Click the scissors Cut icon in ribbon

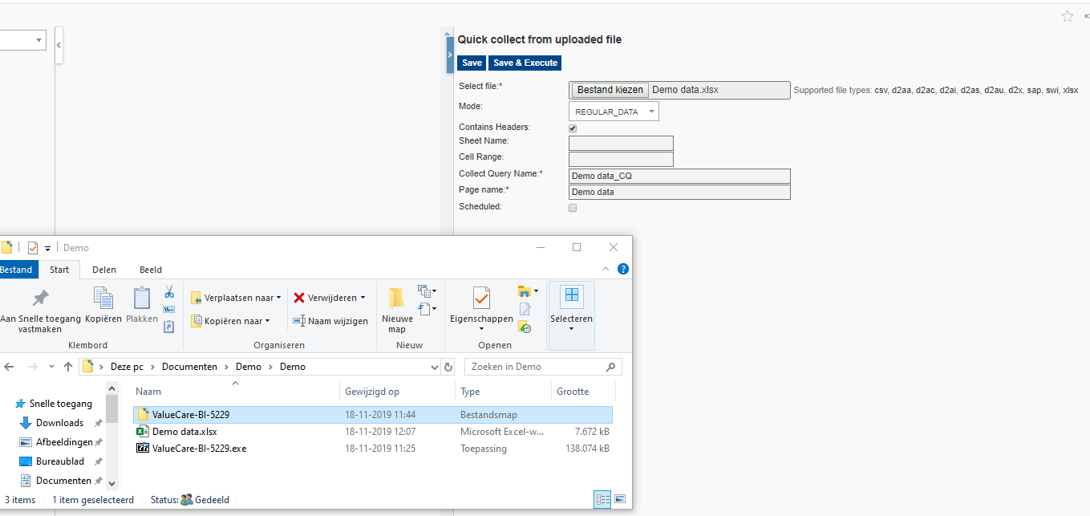[x=169, y=292]
